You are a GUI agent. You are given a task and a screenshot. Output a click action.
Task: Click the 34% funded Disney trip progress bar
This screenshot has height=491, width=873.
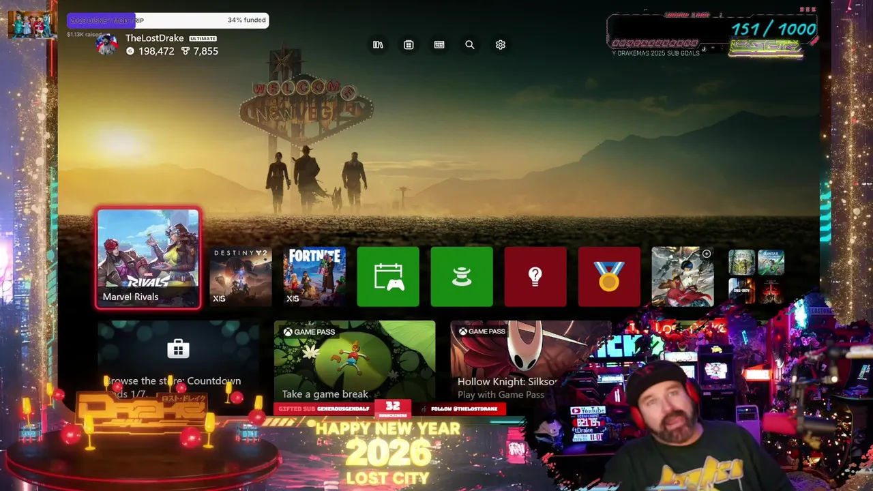(x=168, y=20)
